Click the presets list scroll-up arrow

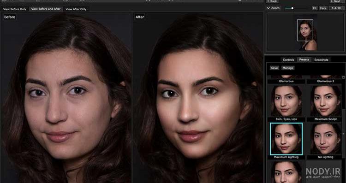343,77
